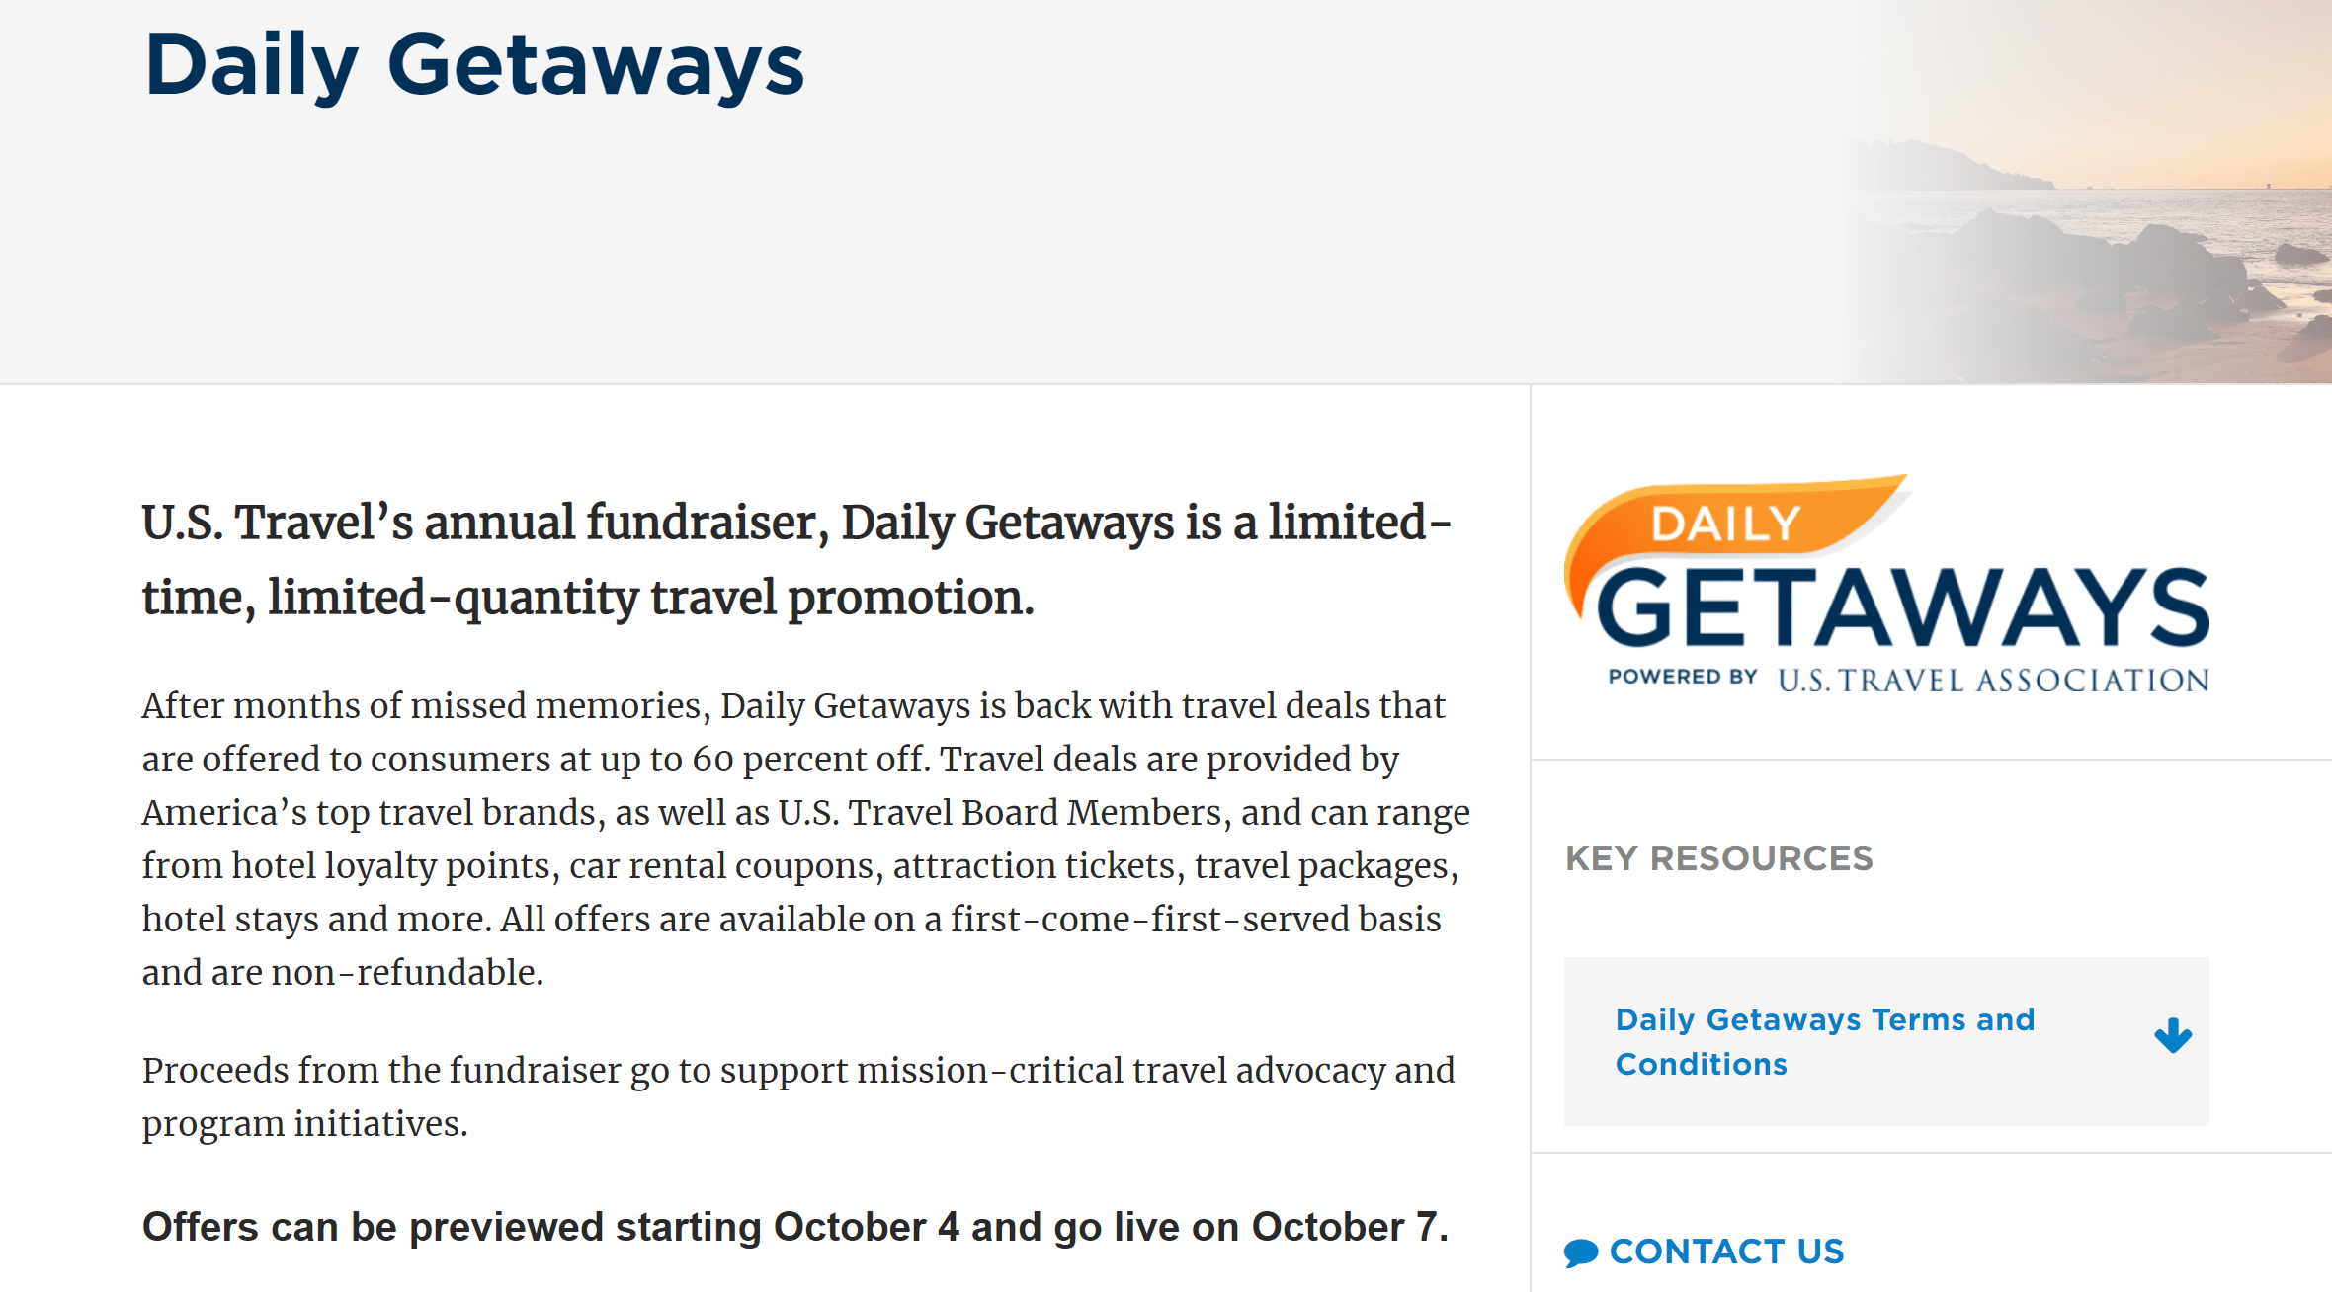Click the CONTACT US link

coord(1727,1251)
